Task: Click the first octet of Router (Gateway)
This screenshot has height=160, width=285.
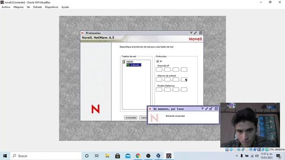Action: 159,89
